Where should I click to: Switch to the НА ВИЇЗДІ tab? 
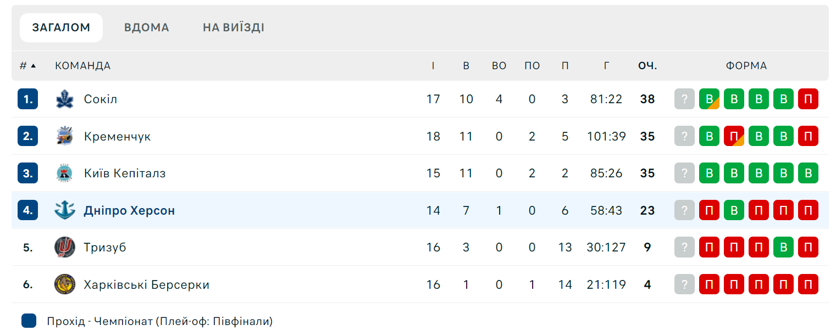(x=233, y=27)
